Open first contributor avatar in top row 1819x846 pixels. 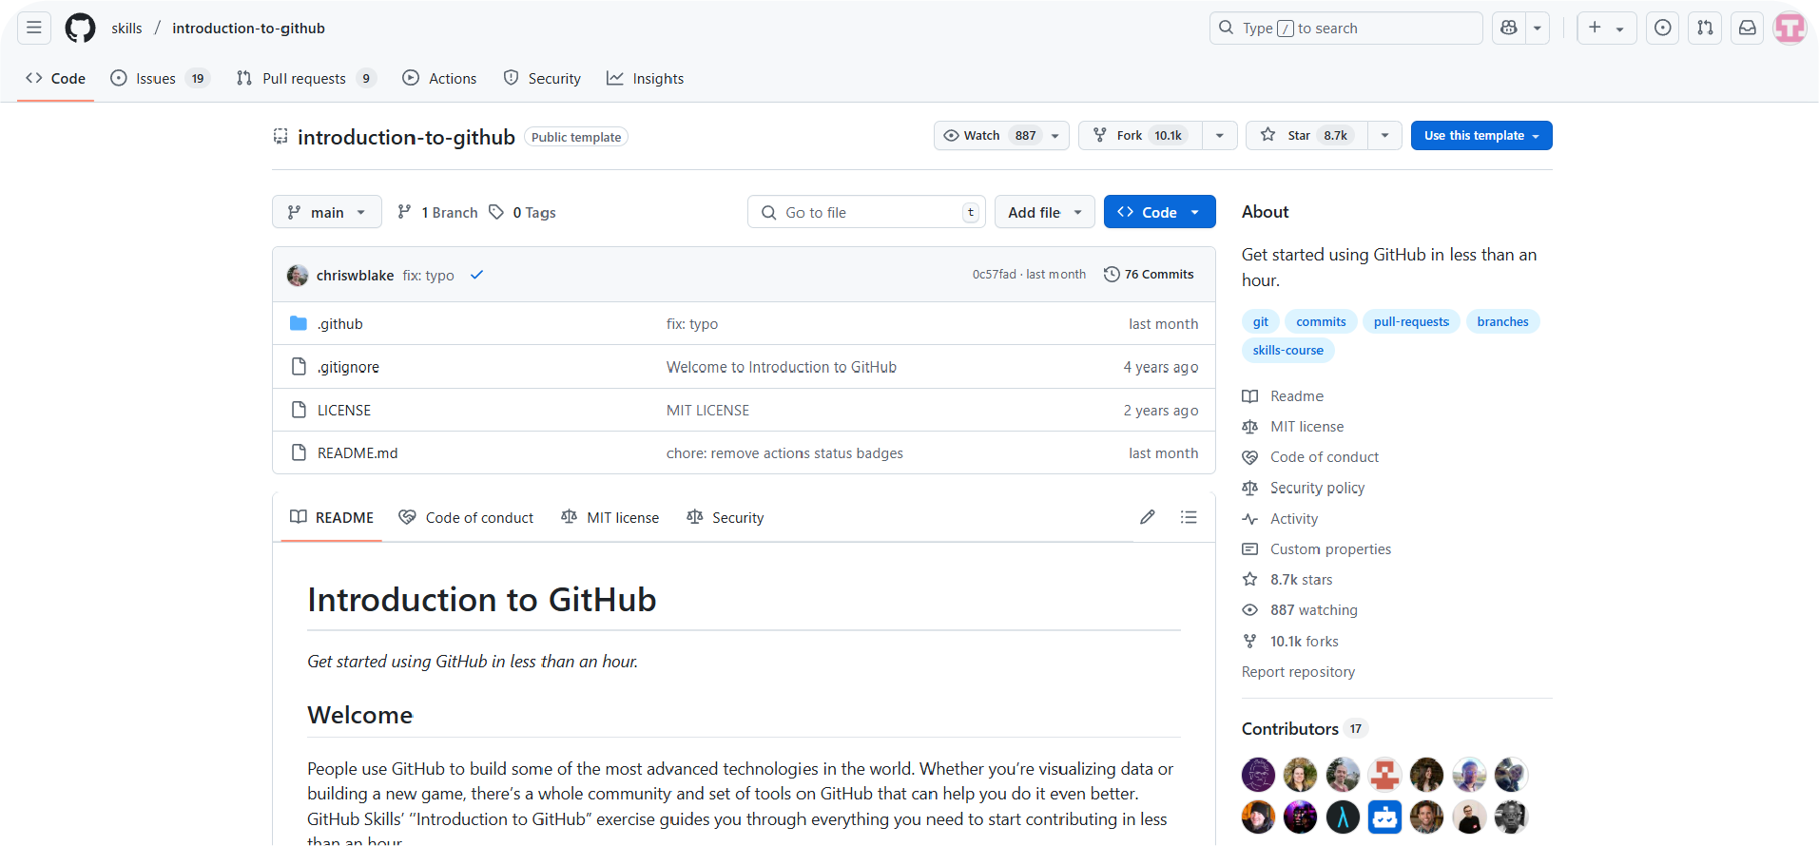coord(1258,775)
